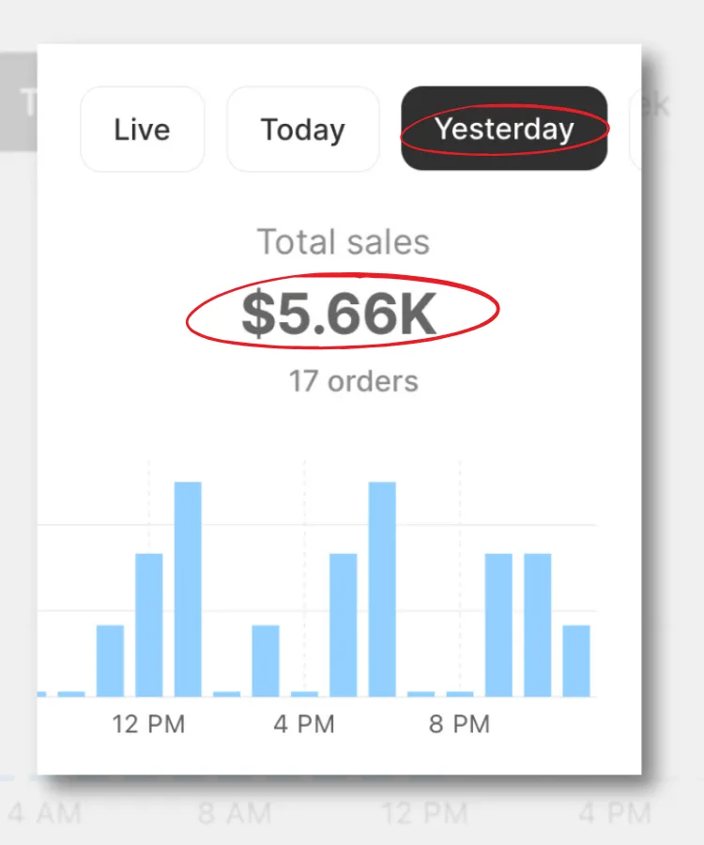This screenshot has width=704, height=845.
Task: Select the second medium bar after 8 PM
Action: 537,624
